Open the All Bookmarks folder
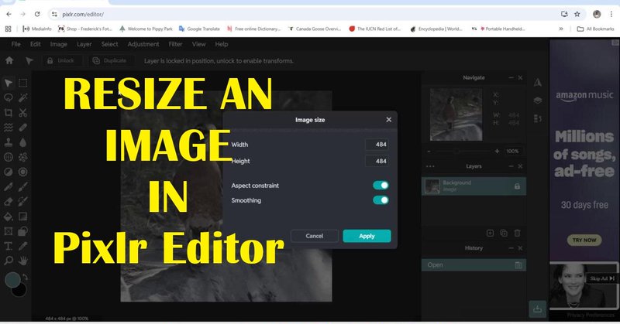Image resolution: width=620 pixels, height=324 pixels. [x=595, y=29]
